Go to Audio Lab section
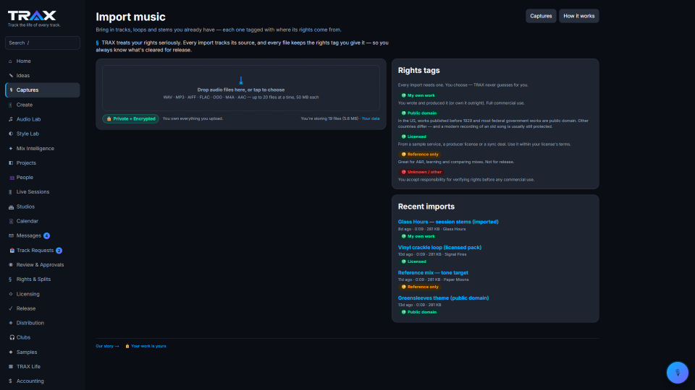Image resolution: width=695 pixels, height=390 pixels. [x=43, y=119]
